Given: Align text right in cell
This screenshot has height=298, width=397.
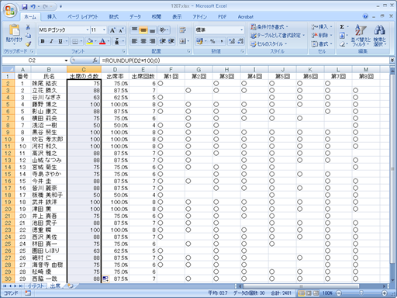Looking at the screenshot, I should [152, 41].
